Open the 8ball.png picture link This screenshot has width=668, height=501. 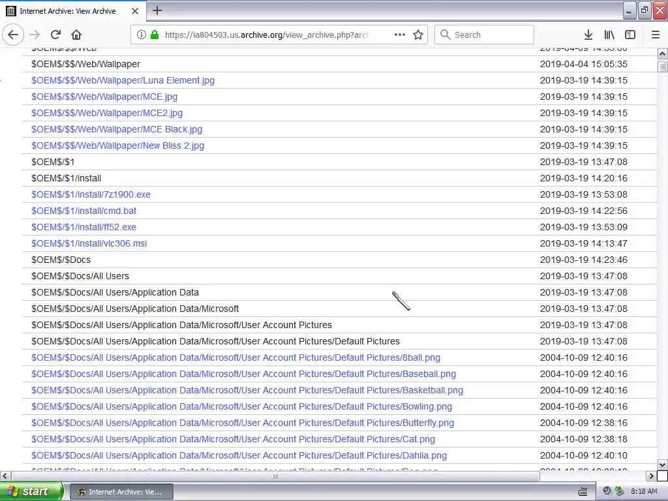pyautogui.click(x=235, y=357)
